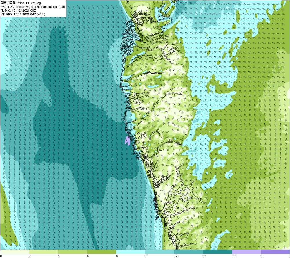Click the 16–18 m/s light purple legend swatch
Viewport: 290px width, 258px height.
point(246,252)
